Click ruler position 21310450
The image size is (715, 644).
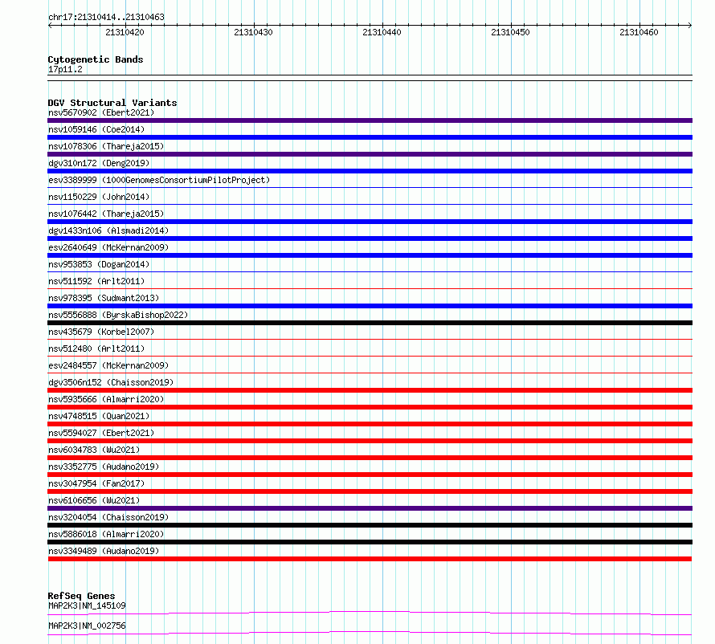coord(510,32)
